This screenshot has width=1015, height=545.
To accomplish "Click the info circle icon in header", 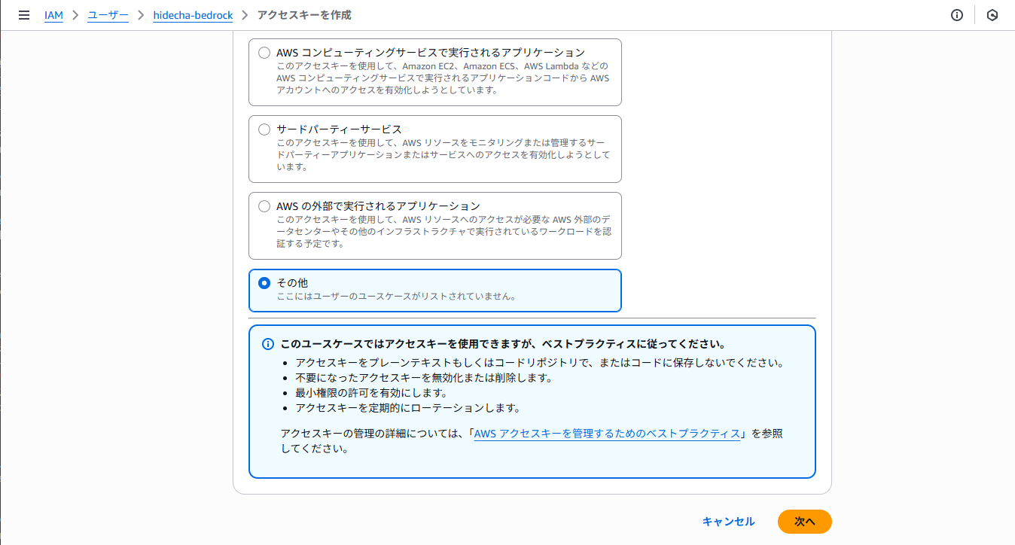I will (x=957, y=15).
